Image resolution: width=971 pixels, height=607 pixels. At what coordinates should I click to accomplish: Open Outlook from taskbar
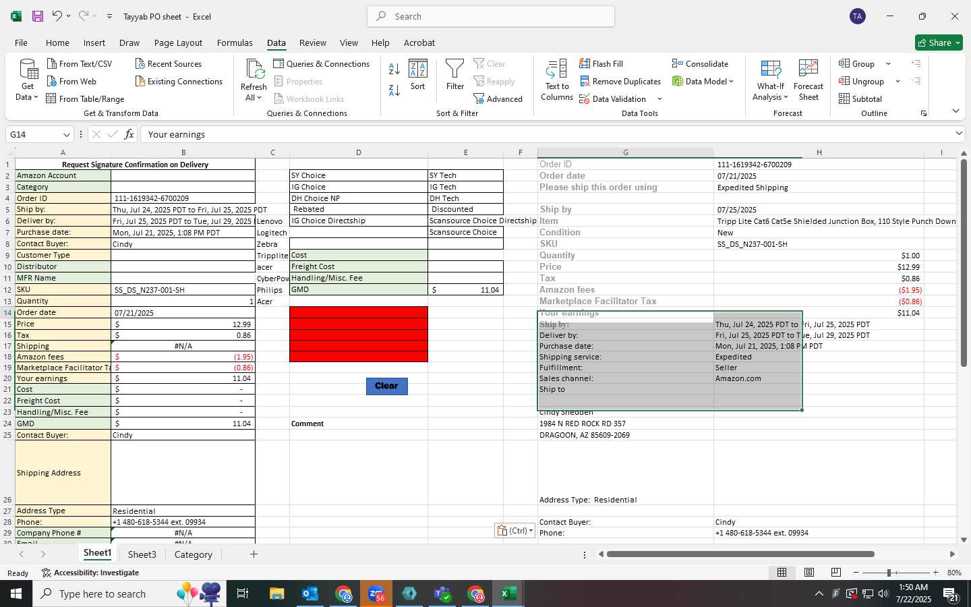310,594
